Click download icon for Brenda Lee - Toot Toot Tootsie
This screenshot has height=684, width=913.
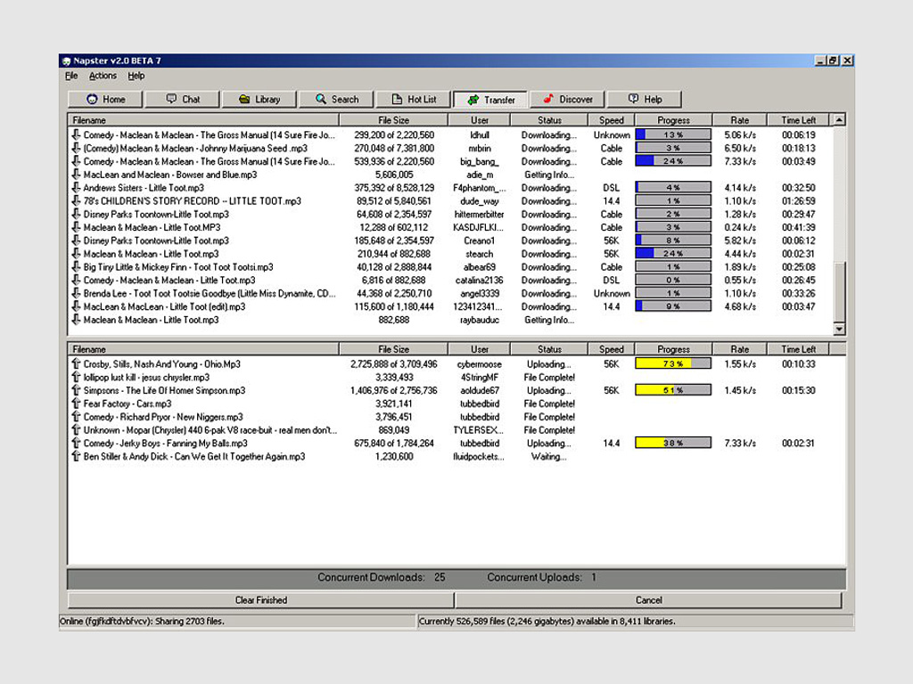76,293
